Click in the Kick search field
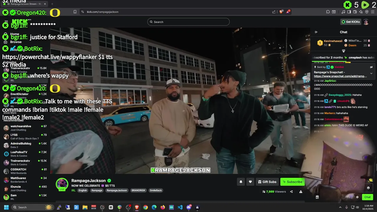The image size is (377, 212). tap(188, 22)
